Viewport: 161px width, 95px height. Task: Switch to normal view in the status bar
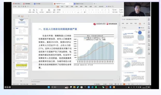[x=116, y=84]
